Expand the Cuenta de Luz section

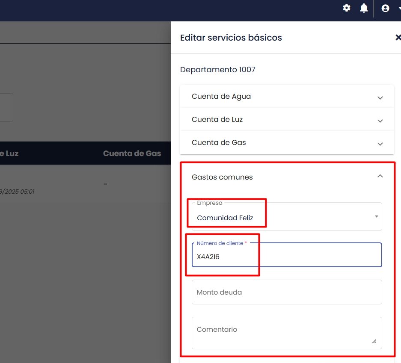(287, 119)
